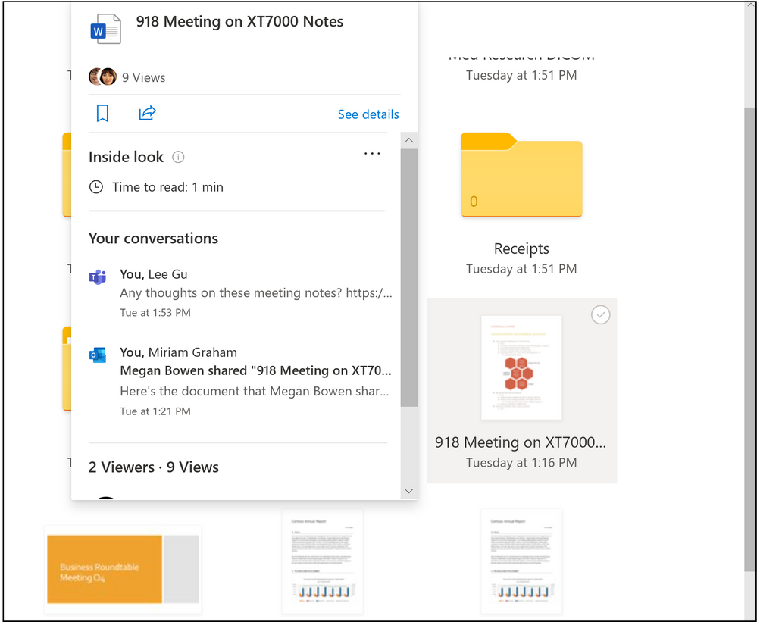Open Business Roundtable Meeting Q4 thumbnail
The width and height of the screenshot is (757, 622).
click(123, 569)
